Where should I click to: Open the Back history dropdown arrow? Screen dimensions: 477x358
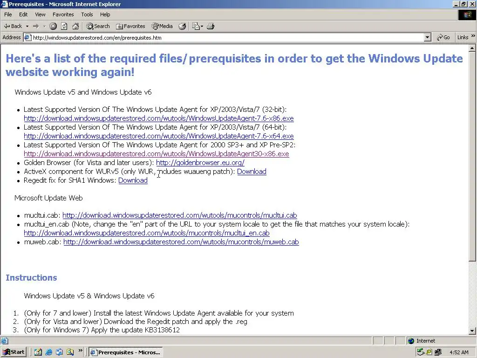[27, 26]
